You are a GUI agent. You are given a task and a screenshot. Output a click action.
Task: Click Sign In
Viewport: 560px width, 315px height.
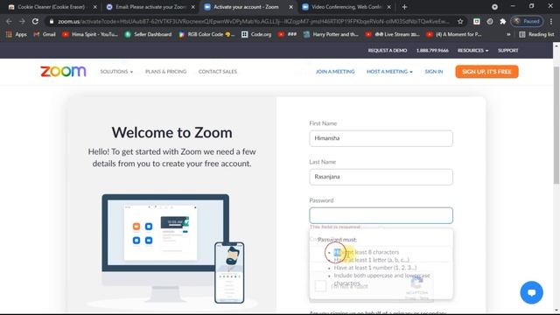tap(434, 72)
